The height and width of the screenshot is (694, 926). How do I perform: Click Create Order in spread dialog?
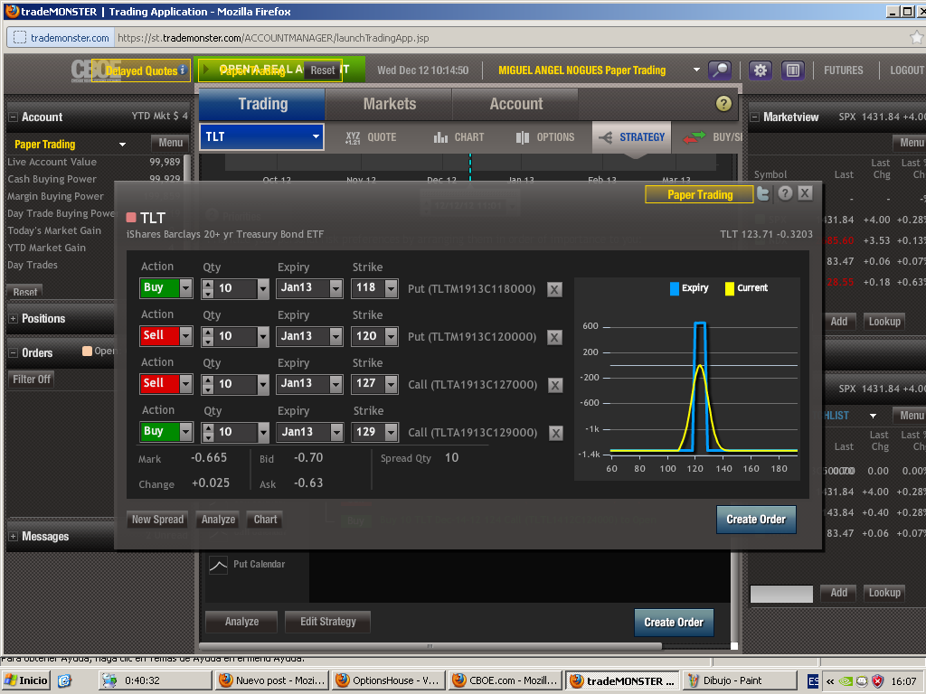(x=756, y=520)
